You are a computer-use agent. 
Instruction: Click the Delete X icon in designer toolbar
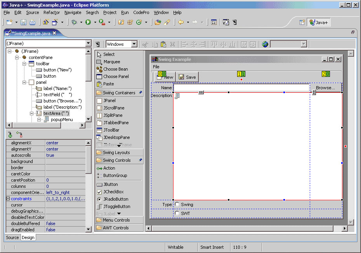172,44
